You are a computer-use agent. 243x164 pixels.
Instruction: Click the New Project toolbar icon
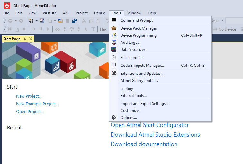pyautogui.click(x=31, y=21)
